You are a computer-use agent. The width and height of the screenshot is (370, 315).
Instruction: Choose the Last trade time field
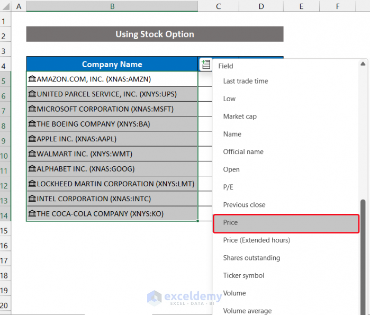point(285,81)
